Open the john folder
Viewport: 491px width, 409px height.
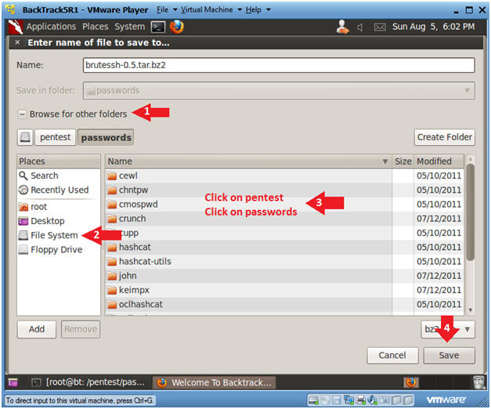[248, 276]
